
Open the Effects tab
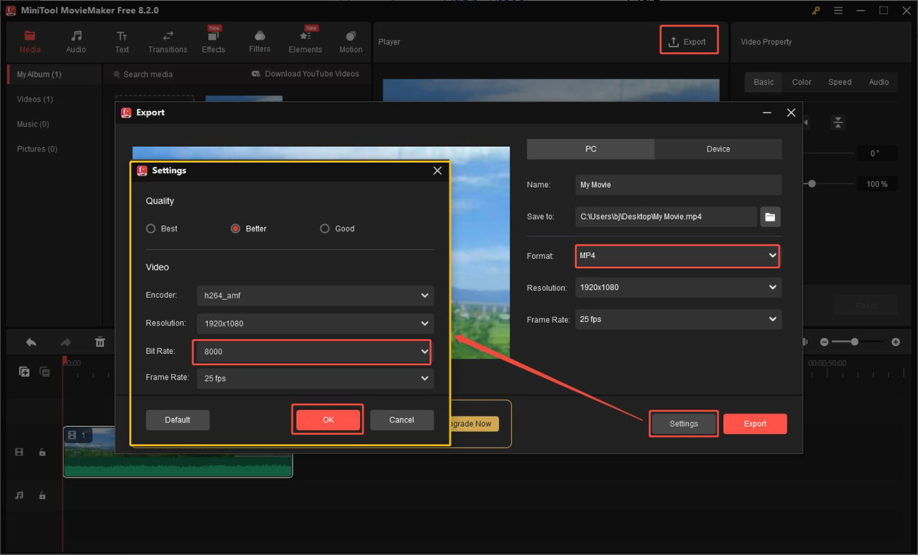[214, 42]
